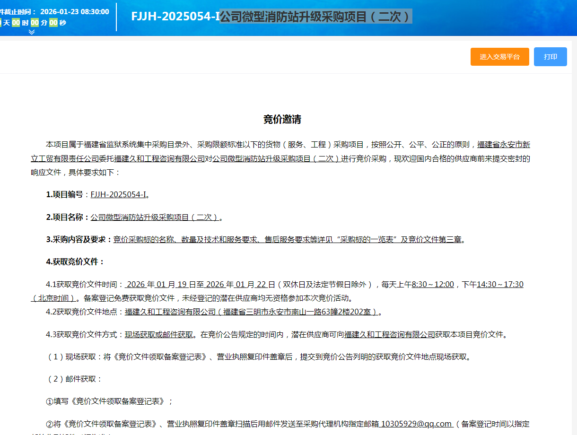Viewport: 577px width, 435px height.
Task: Click the underlined address after 4.2获取竞价文件地点
Action: (252, 312)
